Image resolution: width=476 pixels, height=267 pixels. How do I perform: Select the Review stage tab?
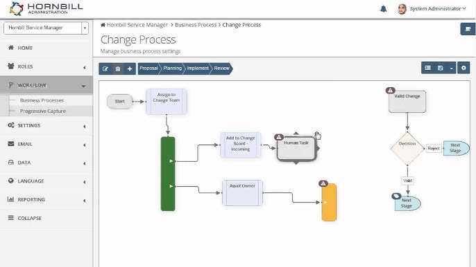coord(221,68)
